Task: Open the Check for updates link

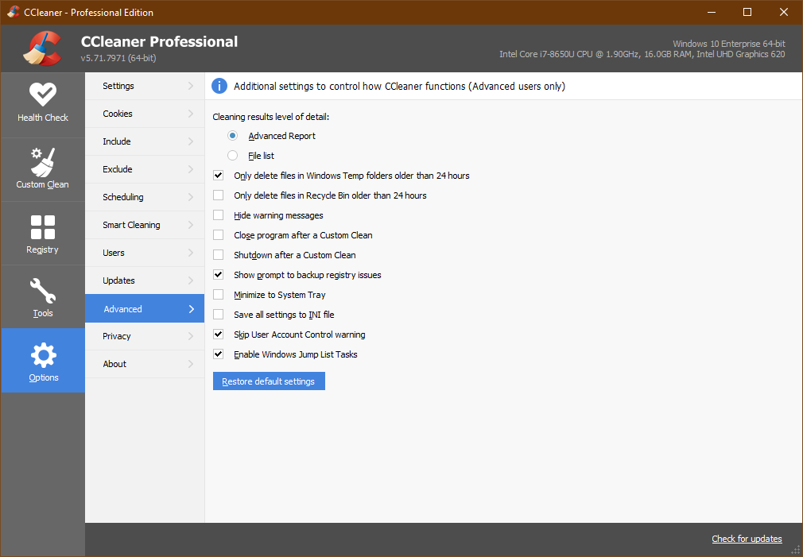Action: [x=747, y=539]
